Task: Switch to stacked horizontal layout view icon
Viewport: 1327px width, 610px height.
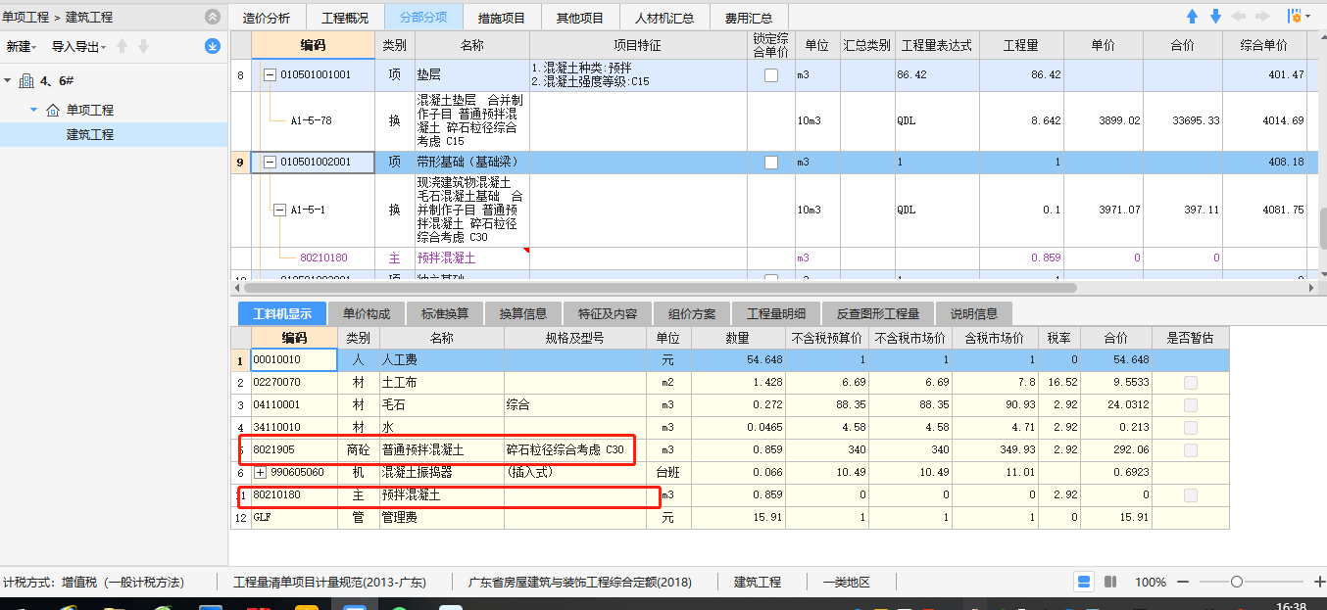Action: coord(1085,582)
